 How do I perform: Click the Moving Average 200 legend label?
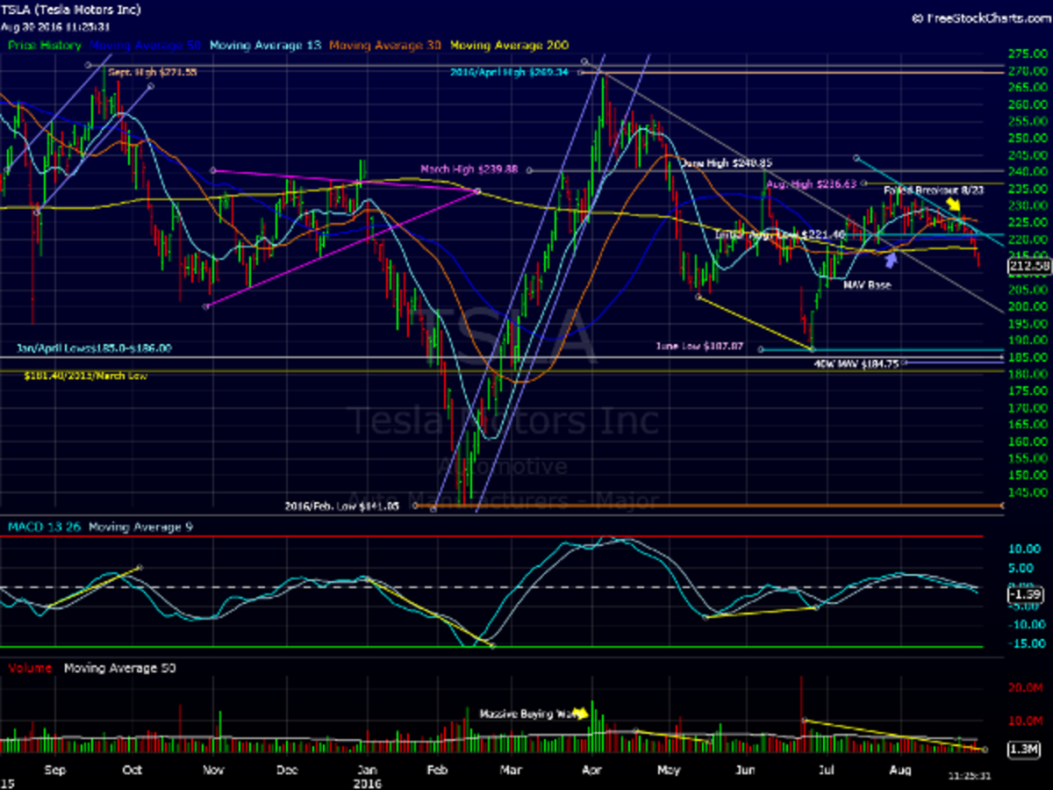(x=509, y=45)
